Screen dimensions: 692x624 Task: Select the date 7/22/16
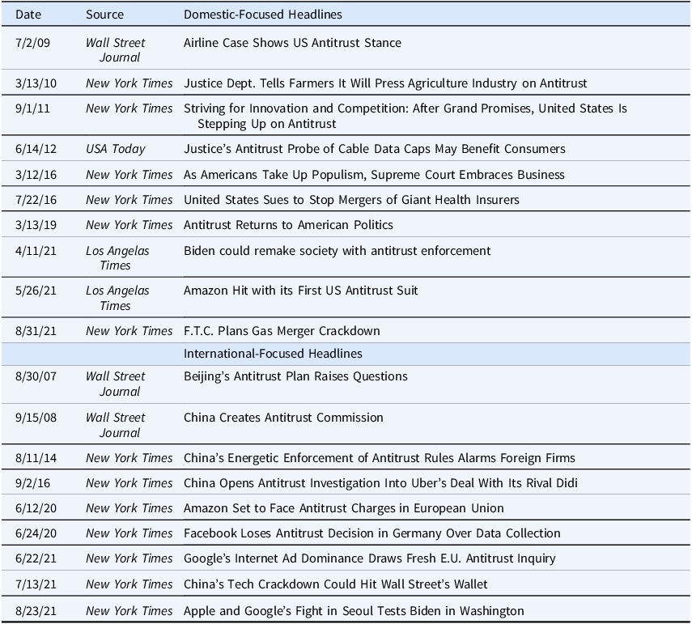tap(36, 200)
